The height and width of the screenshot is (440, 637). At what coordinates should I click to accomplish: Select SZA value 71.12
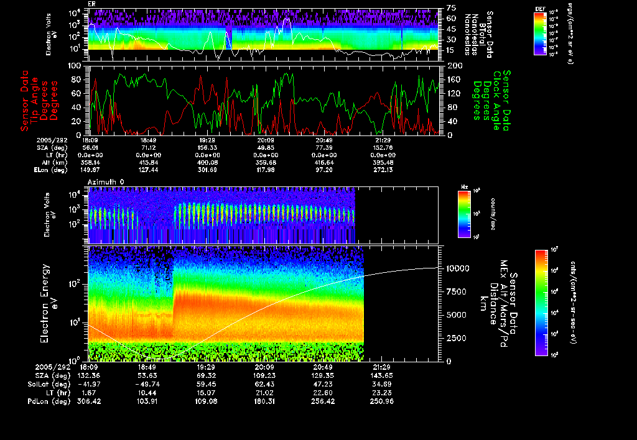coord(148,148)
